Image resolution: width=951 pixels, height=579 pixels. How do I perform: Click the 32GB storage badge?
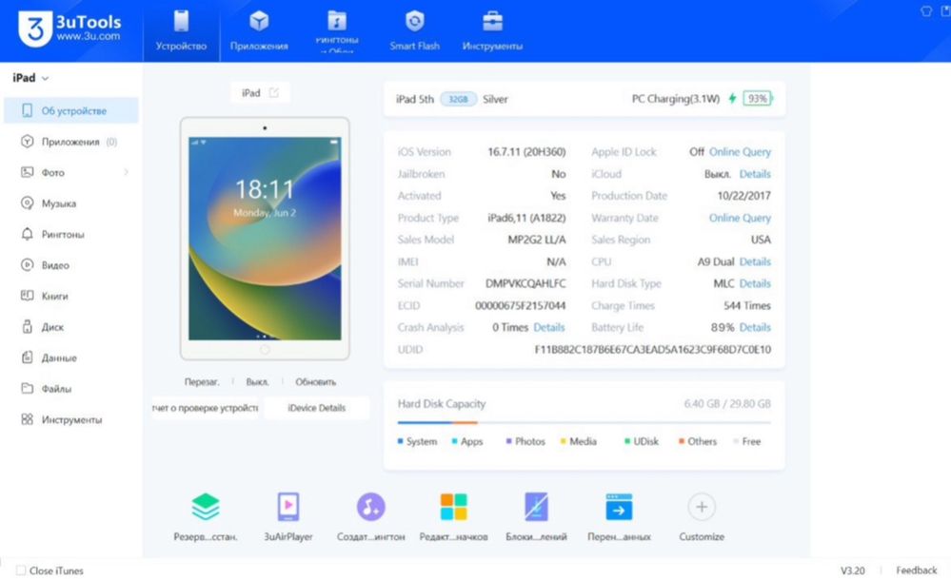[459, 99]
